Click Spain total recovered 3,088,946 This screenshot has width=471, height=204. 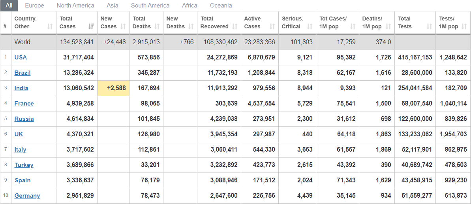223,180
